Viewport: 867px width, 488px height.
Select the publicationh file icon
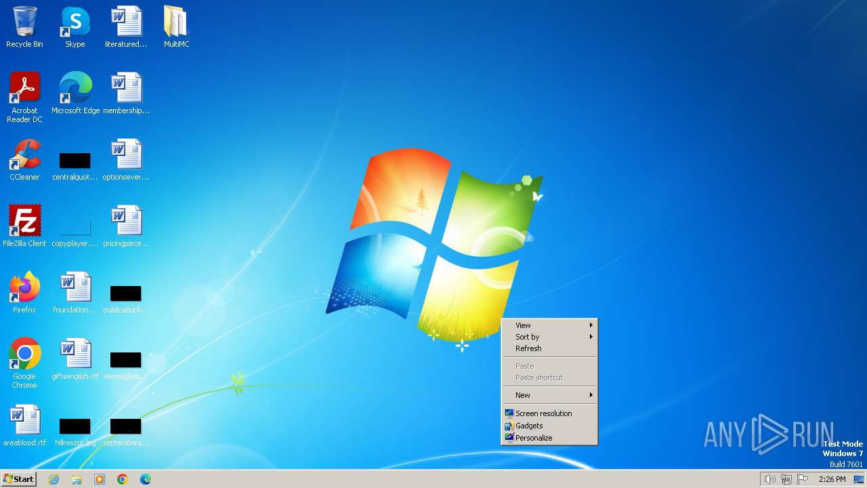126,300
